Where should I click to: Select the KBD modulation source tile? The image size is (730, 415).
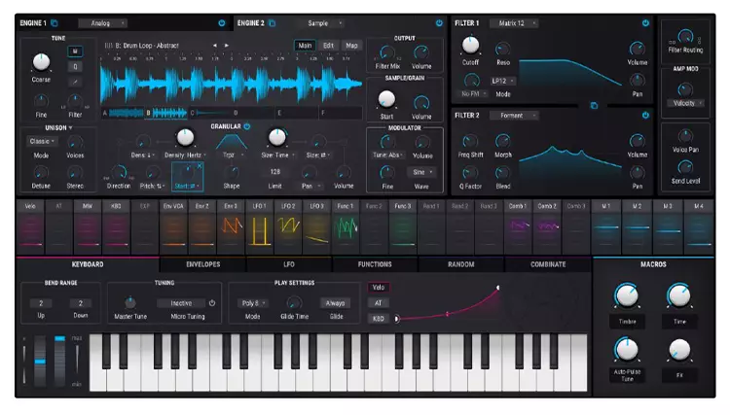coord(116,226)
